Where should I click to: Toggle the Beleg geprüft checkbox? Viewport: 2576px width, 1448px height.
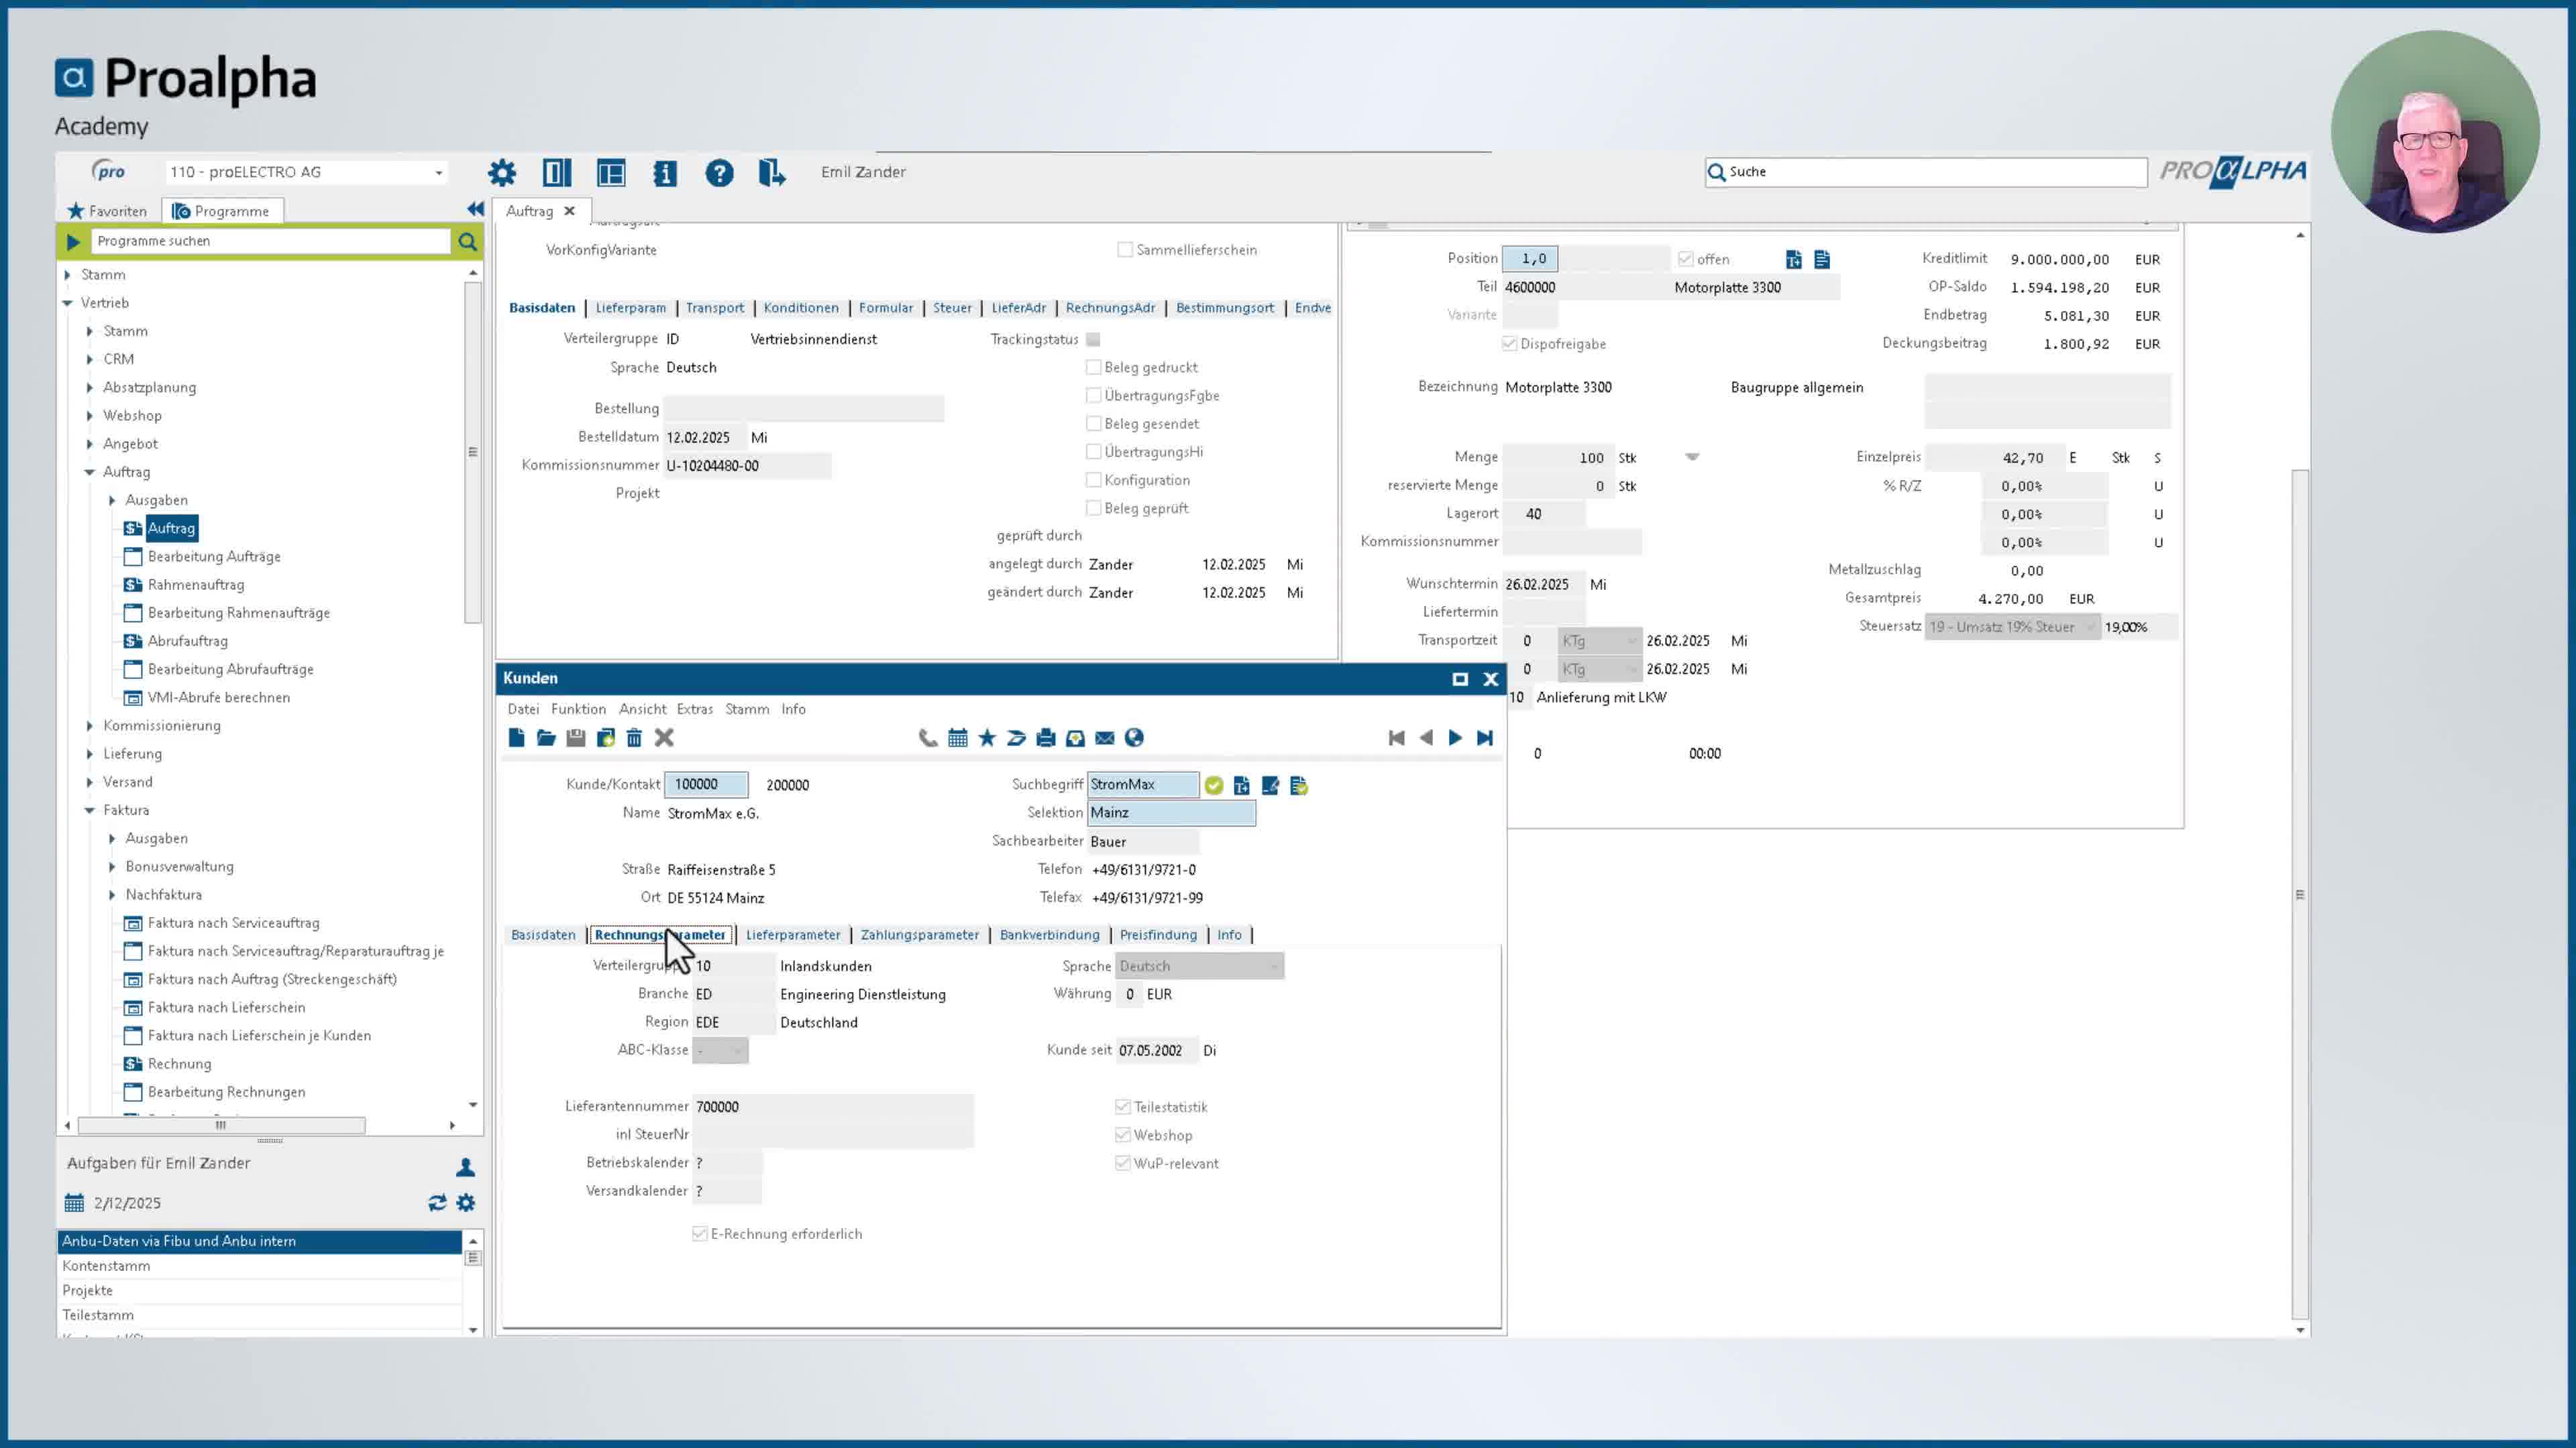[x=1094, y=507]
